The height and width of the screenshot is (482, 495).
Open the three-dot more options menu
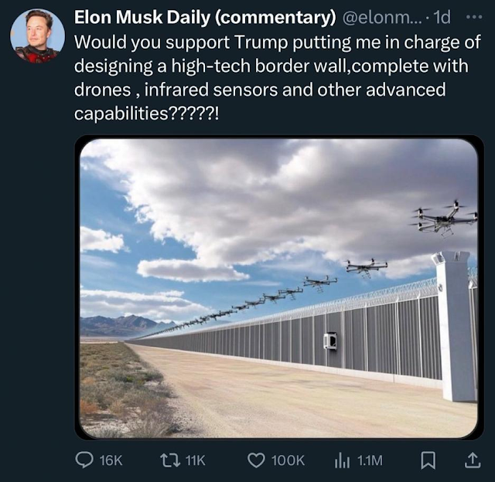pos(474,17)
